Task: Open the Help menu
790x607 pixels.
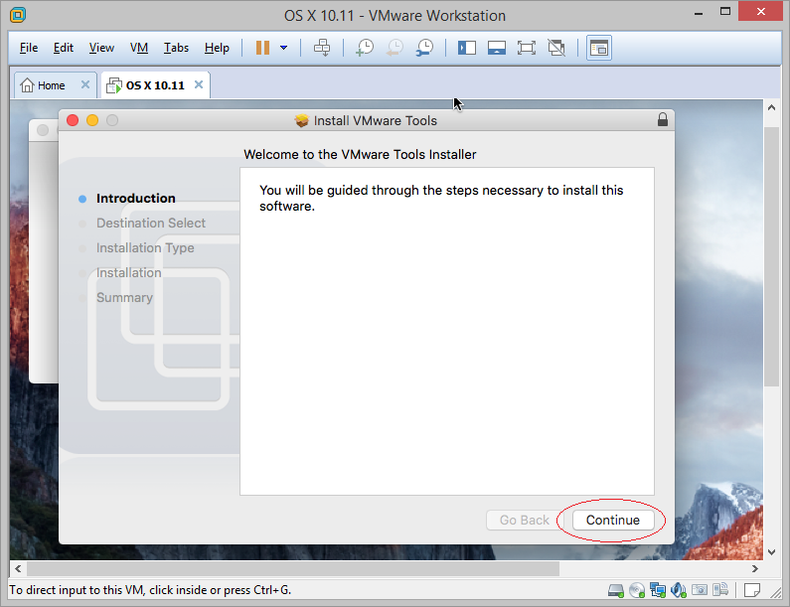Action: click(x=217, y=48)
